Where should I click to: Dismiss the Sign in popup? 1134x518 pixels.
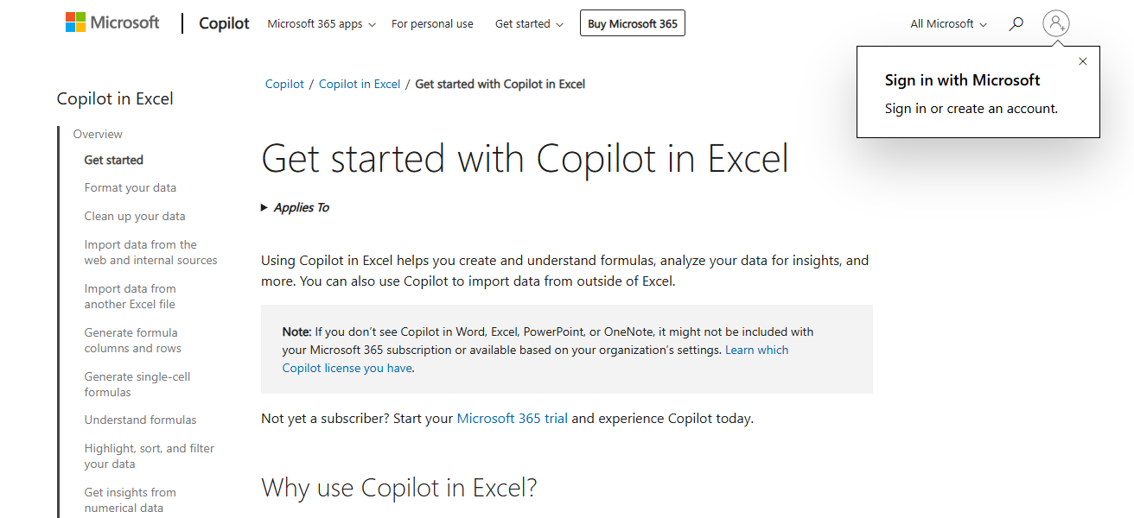point(1083,61)
